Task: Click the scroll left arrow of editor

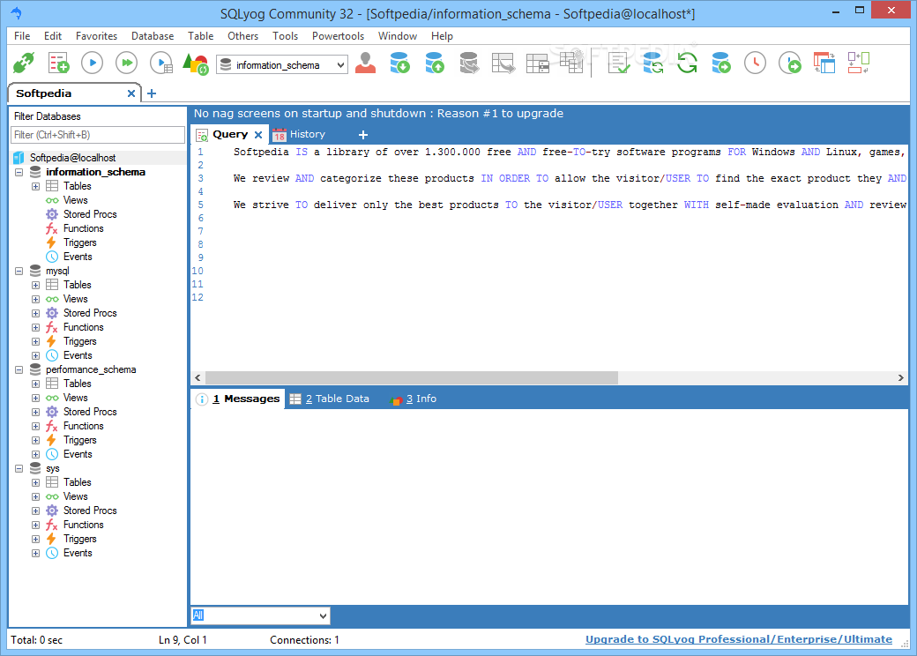Action: 198,377
